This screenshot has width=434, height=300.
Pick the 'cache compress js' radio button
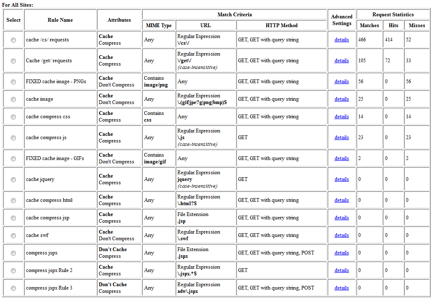point(13,138)
